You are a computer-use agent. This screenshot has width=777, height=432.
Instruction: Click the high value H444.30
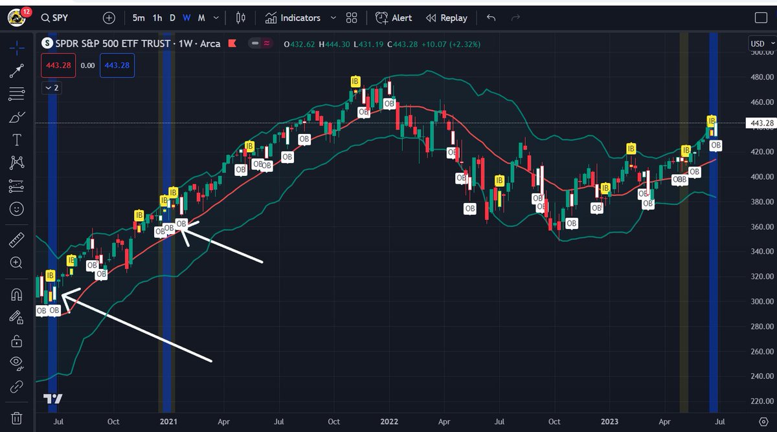click(335, 44)
